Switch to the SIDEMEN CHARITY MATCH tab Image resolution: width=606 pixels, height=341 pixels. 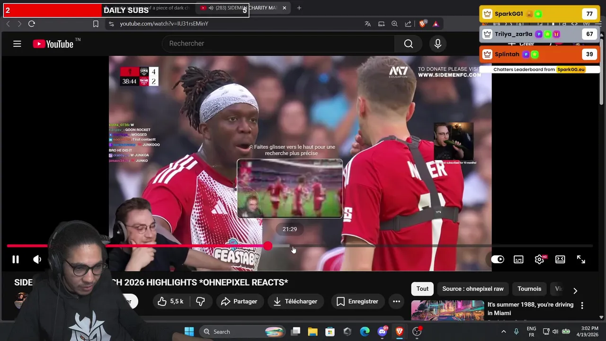tap(244, 8)
